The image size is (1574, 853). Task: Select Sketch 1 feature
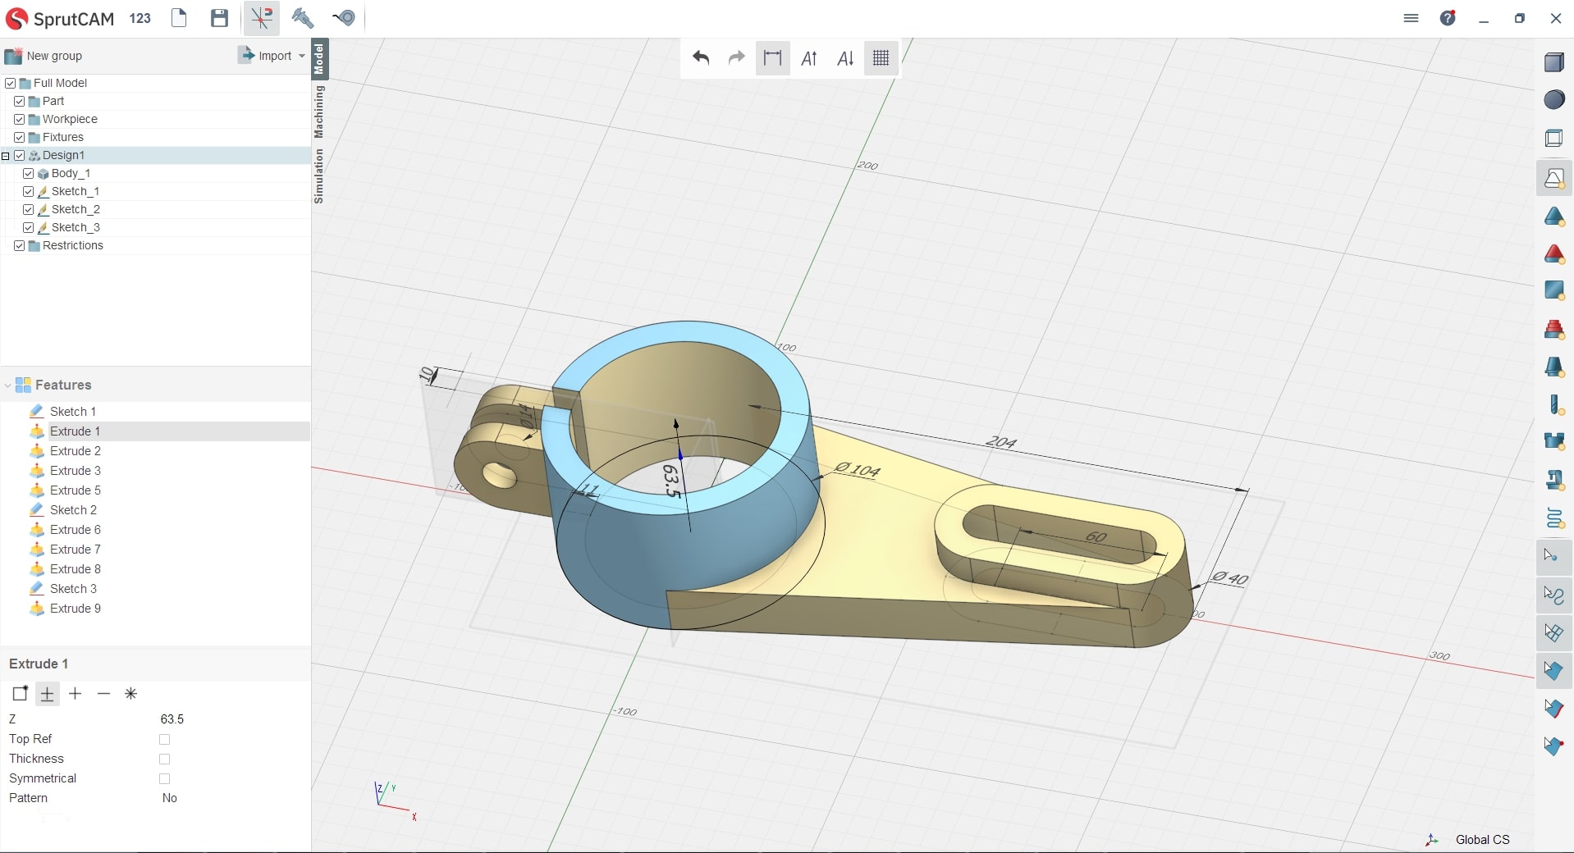[73, 412]
